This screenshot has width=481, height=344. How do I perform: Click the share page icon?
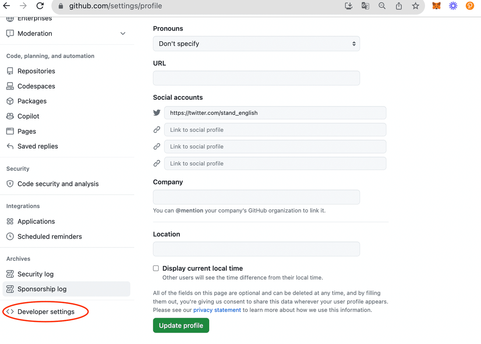click(x=399, y=6)
